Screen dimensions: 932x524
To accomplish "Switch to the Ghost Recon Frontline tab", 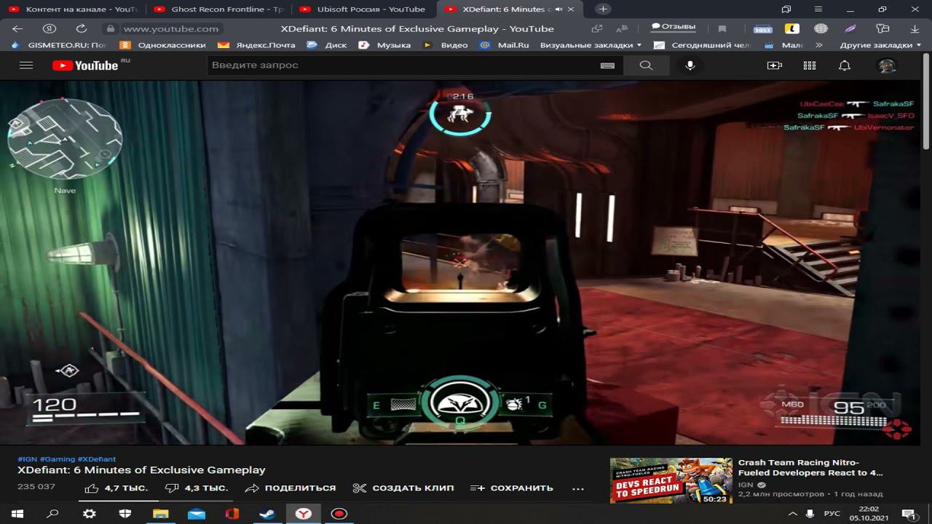I will [218, 9].
